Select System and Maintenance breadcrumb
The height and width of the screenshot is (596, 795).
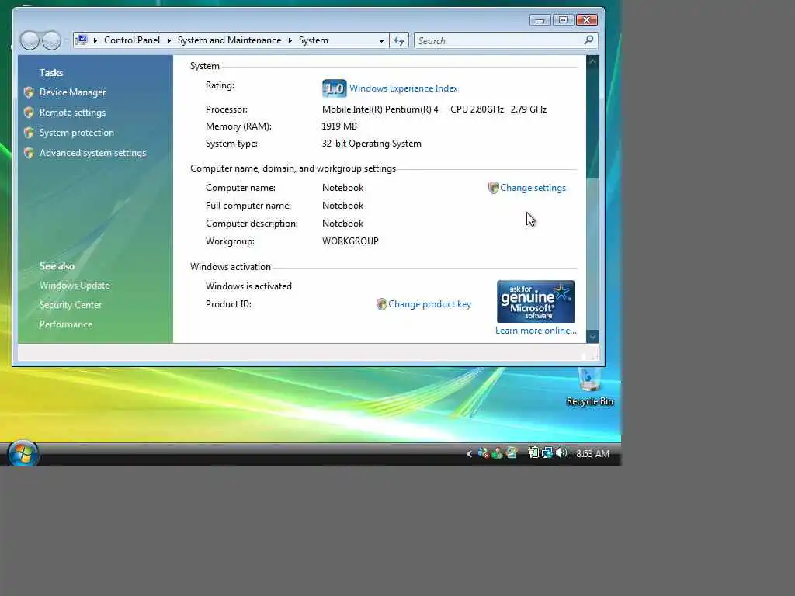tap(229, 40)
